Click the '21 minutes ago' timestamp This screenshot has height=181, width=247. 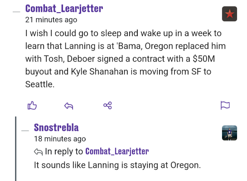pos(51,20)
